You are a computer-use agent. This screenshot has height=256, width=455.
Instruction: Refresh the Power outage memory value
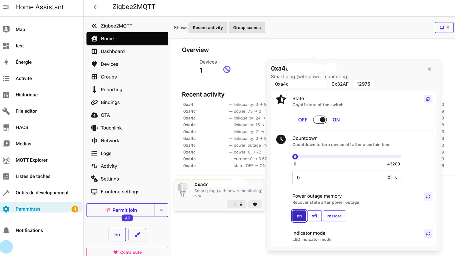(428, 196)
